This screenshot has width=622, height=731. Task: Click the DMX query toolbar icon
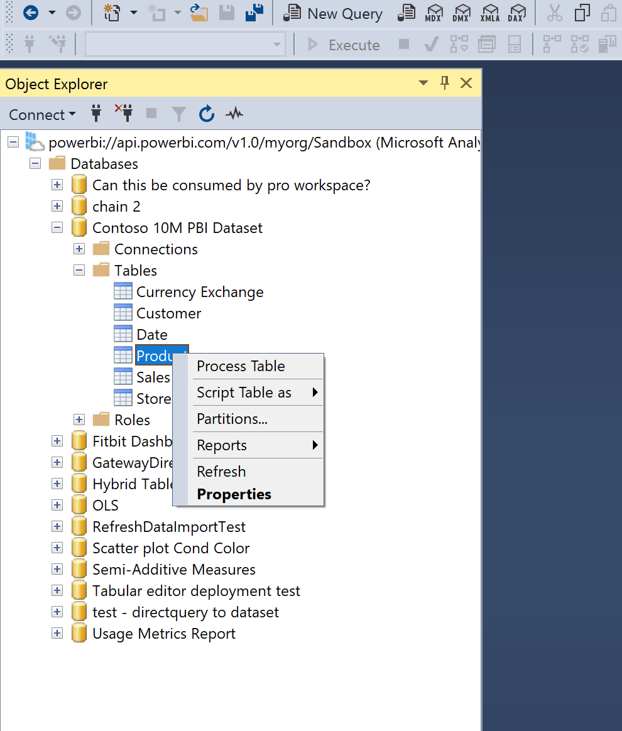tap(462, 13)
